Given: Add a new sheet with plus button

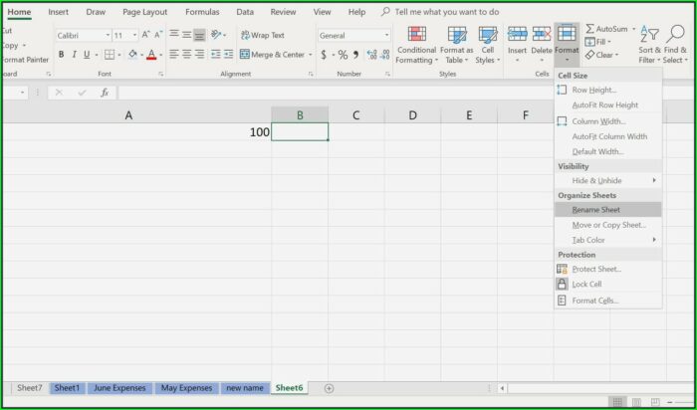Looking at the screenshot, I should click(329, 388).
